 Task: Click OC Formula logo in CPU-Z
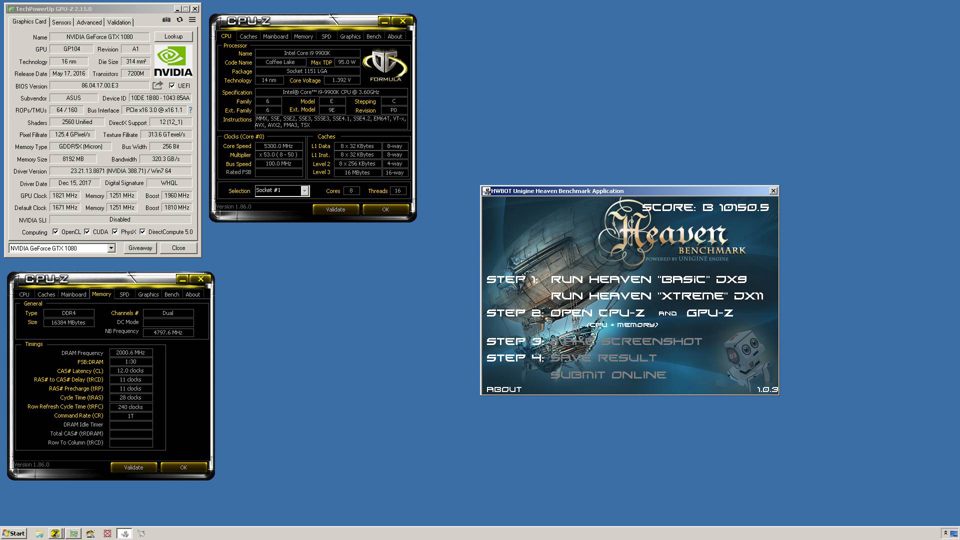coord(385,65)
